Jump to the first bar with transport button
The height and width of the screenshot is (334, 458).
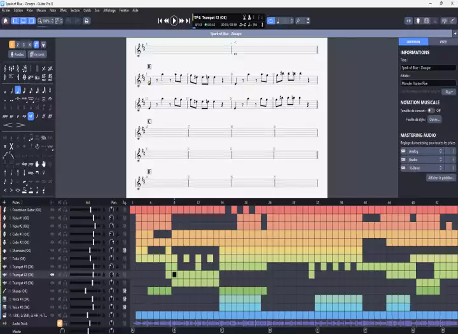(x=161, y=21)
